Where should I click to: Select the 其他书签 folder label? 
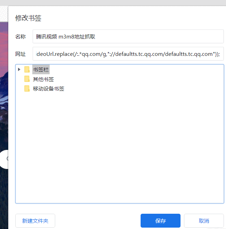pyautogui.click(x=43, y=79)
